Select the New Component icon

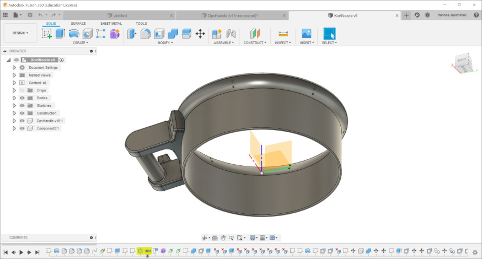coord(217,34)
